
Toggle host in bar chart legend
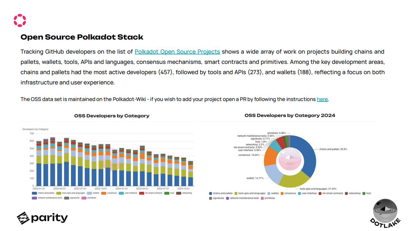169,193
